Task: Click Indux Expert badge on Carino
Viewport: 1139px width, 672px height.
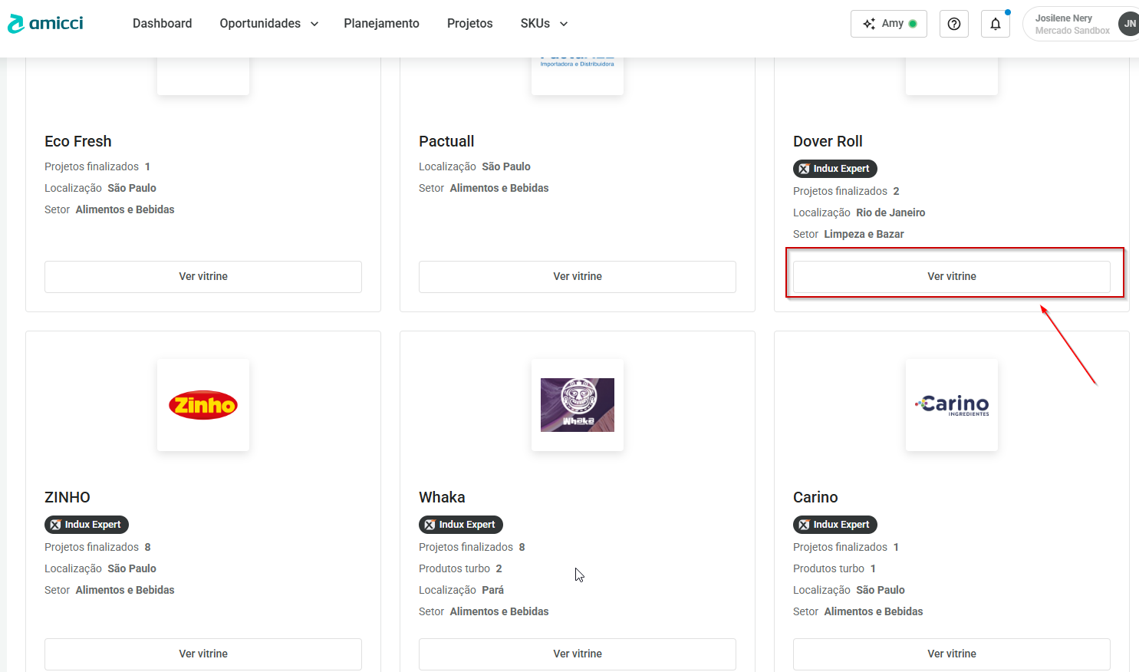Action: pos(834,525)
